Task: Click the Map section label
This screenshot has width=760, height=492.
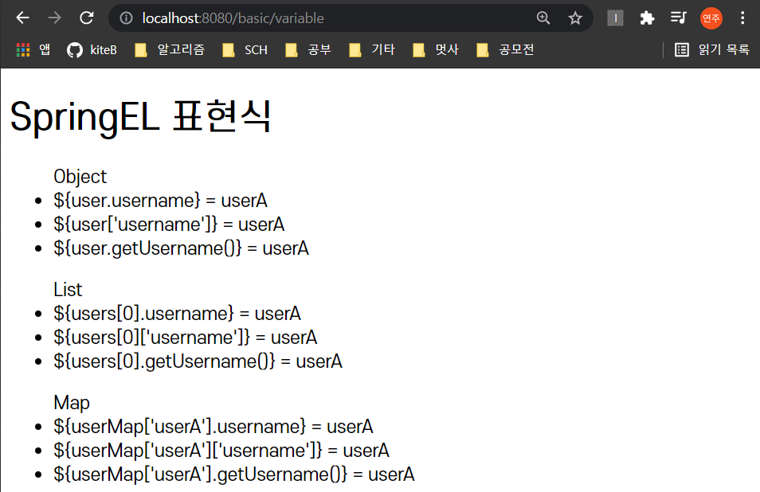Action: tap(72, 403)
